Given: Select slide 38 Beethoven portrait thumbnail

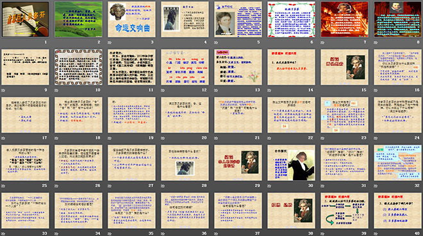Looking at the screenshot, I should pyautogui.click(x=292, y=210).
